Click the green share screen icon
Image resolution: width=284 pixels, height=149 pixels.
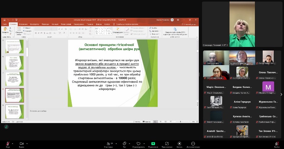point(153,144)
